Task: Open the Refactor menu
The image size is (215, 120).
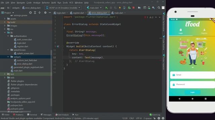Action: [46, 3]
